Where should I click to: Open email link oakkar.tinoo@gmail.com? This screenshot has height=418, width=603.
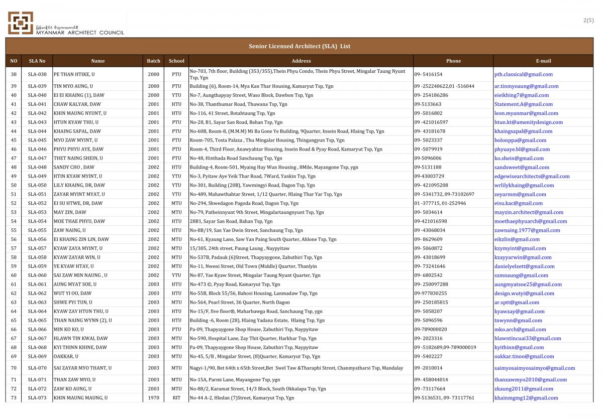click(524, 357)
